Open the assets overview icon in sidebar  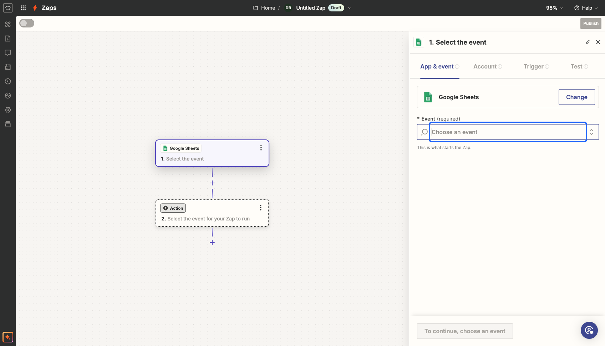[8, 24]
